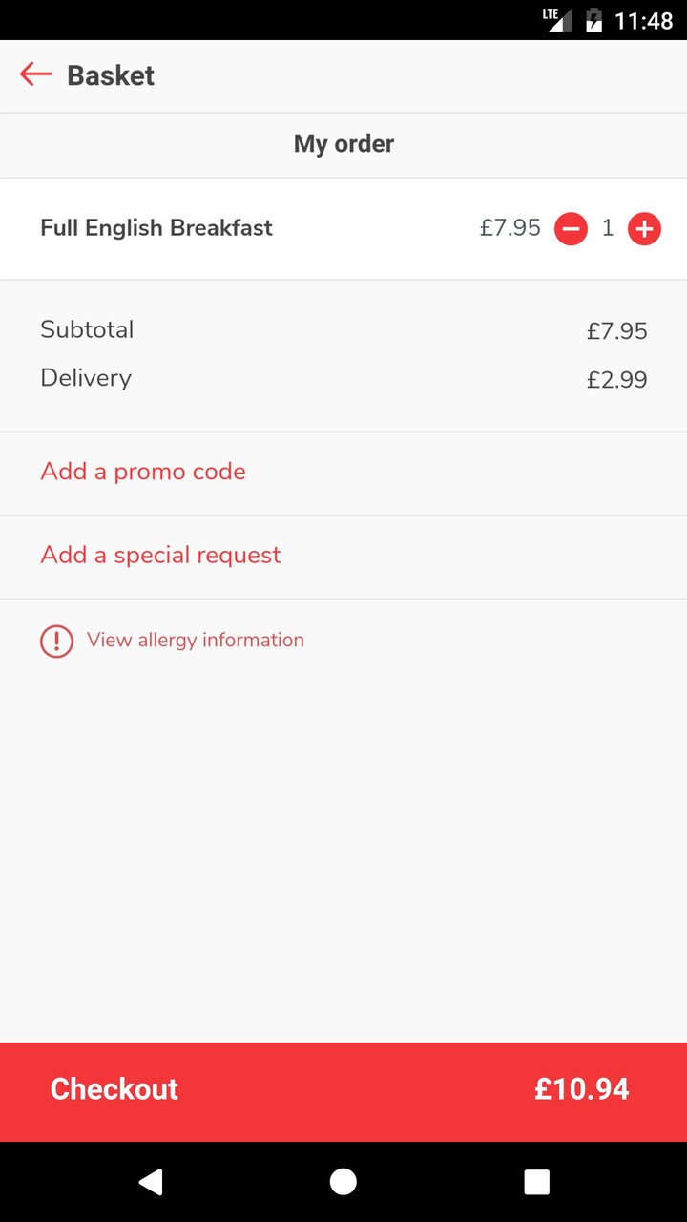Screen dimensions: 687x1222
Task: Tap the My order section header
Action: [x=343, y=144]
